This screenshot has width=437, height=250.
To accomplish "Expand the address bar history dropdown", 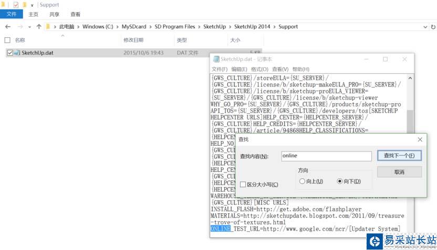I will (x=425, y=27).
